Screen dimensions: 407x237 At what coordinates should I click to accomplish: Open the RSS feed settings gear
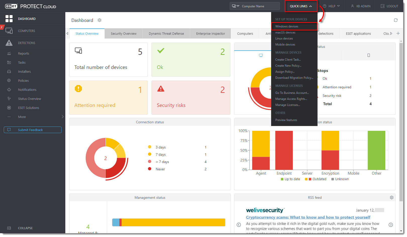tap(391, 197)
